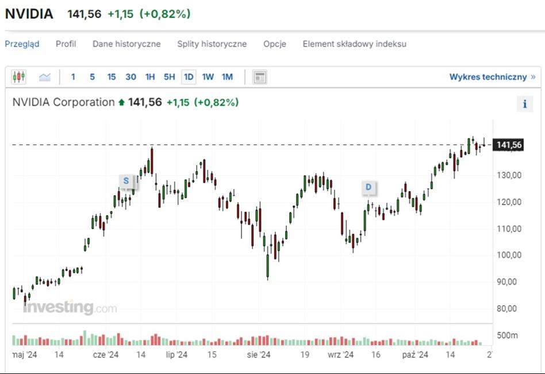Select the 1H timeframe
Image resolution: width=545 pixels, height=374 pixels.
click(x=150, y=77)
